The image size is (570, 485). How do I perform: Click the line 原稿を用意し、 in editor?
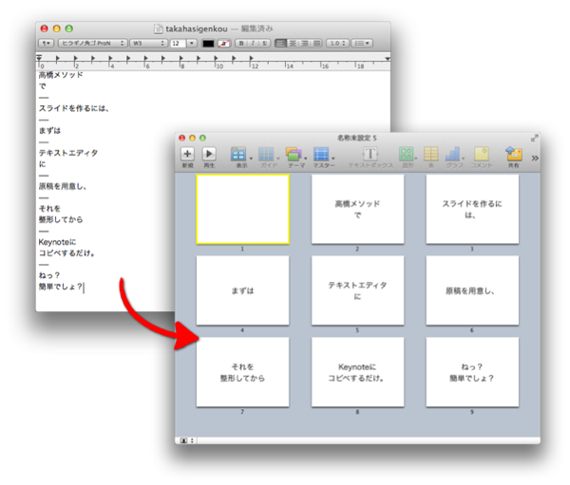coord(63,186)
